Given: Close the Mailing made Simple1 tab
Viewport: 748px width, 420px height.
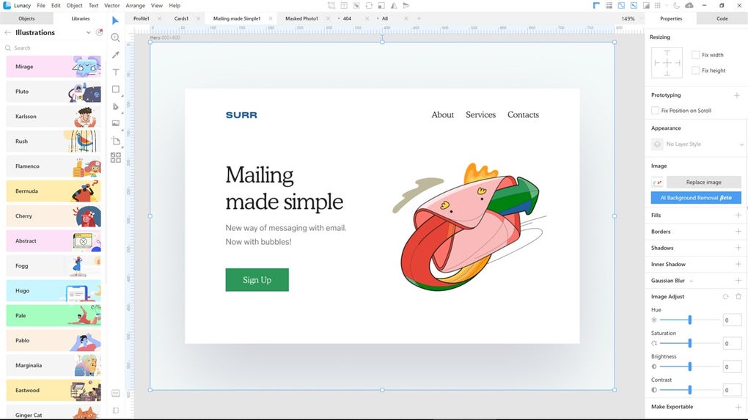Looking at the screenshot, I should [x=271, y=18].
